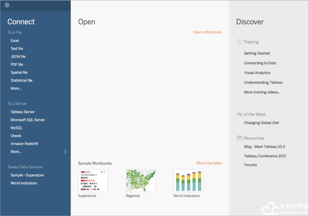Choose the PDF file connection option

point(17,65)
